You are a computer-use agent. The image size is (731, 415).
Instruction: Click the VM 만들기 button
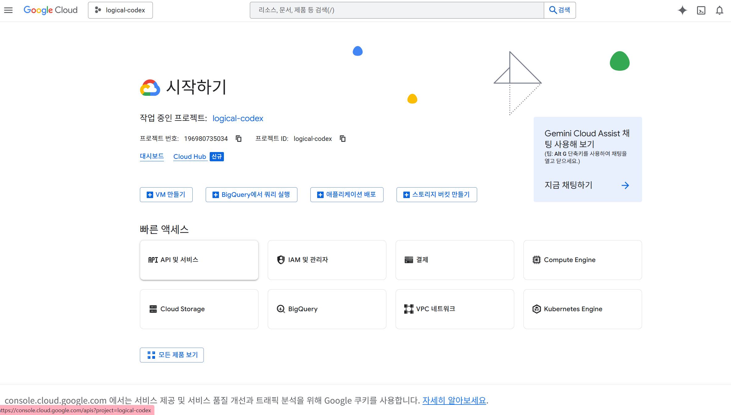pyautogui.click(x=166, y=195)
